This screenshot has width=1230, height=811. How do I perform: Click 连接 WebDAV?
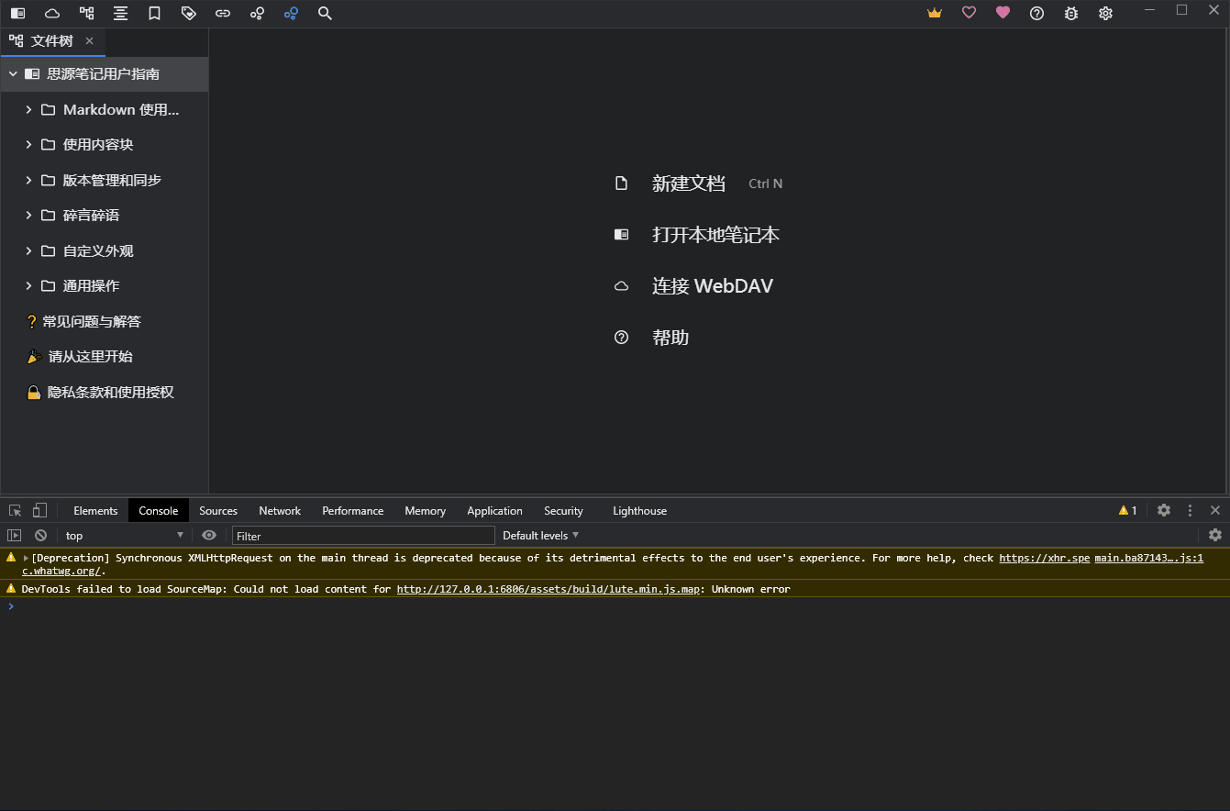pos(713,286)
